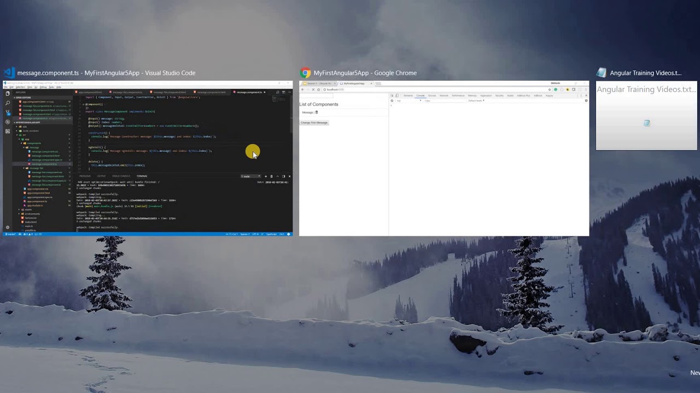Image resolution: width=700 pixels, height=393 pixels.
Task: Select the DEBUG CONSOLE tab in the VS Code panel
Action: coord(121,176)
